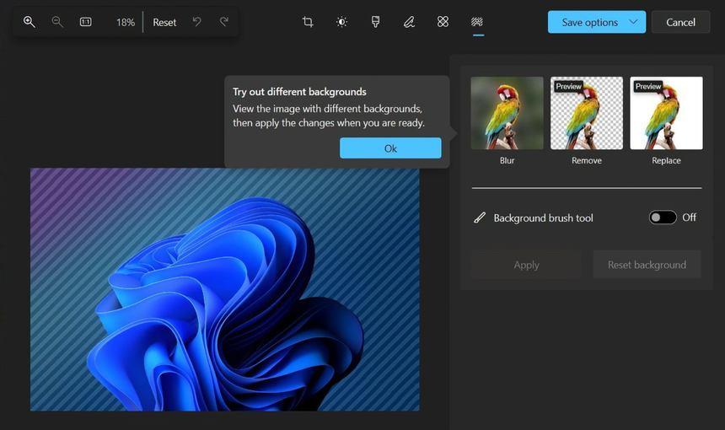
Task: Click the 18% zoom level value
Action: [x=125, y=22]
